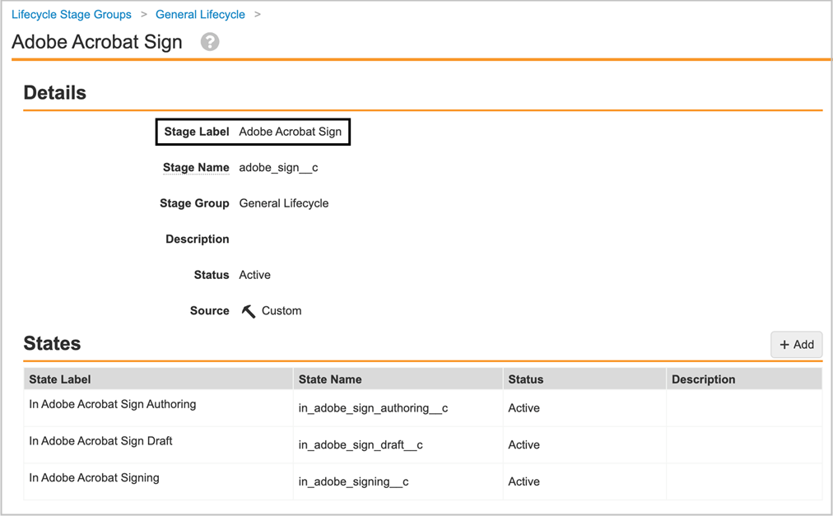Click the plus icon inside the Add button
The width and height of the screenshot is (833, 516).
(x=786, y=344)
